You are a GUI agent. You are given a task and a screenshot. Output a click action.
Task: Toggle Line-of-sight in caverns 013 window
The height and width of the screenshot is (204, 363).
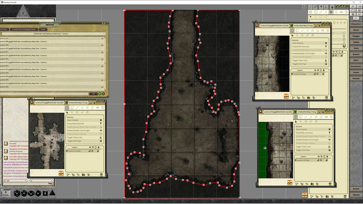click(x=326, y=54)
